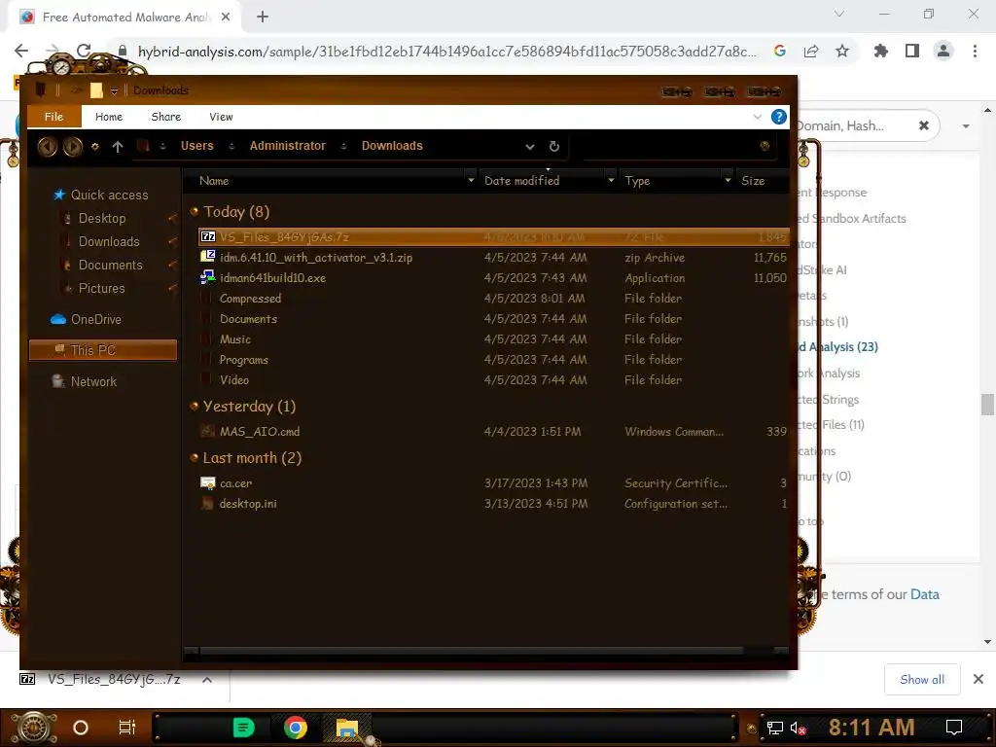This screenshot has width=996, height=747.
Task: Open the Share ribbon tab
Action: click(165, 117)
